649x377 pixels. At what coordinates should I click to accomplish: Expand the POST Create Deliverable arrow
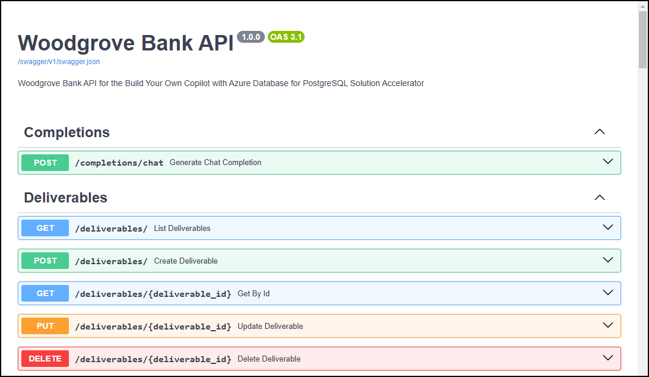coord(607,260)
